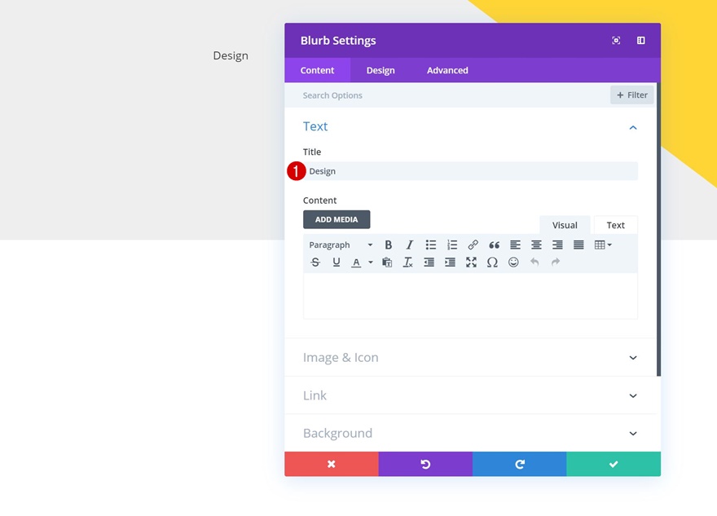Paste as plain text icon
Viewport: 717px width, 516px height.
pos(387,262)
